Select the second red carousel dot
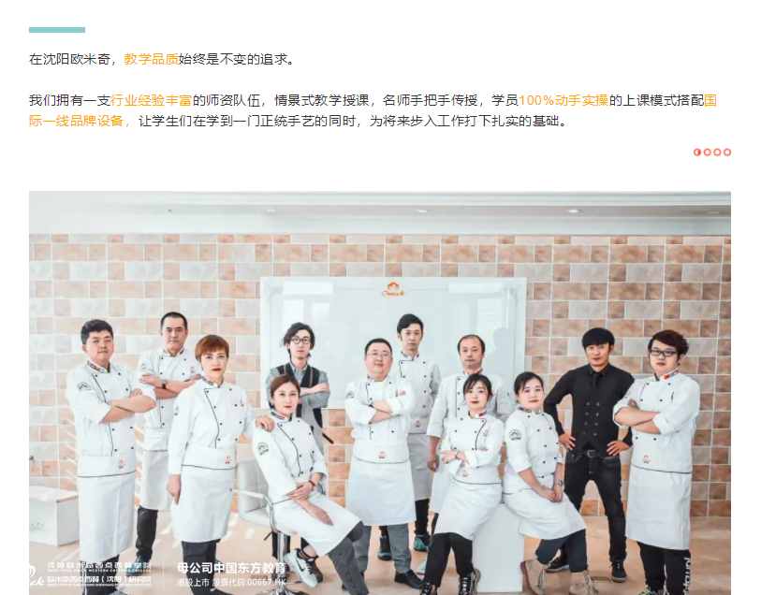The height and width of the screenshot is (595, 761). [x=707, y=152]
